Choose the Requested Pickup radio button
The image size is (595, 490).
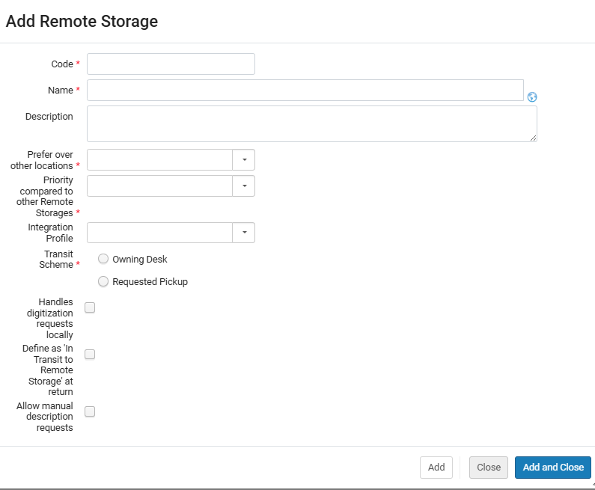(x=104, y=281)
